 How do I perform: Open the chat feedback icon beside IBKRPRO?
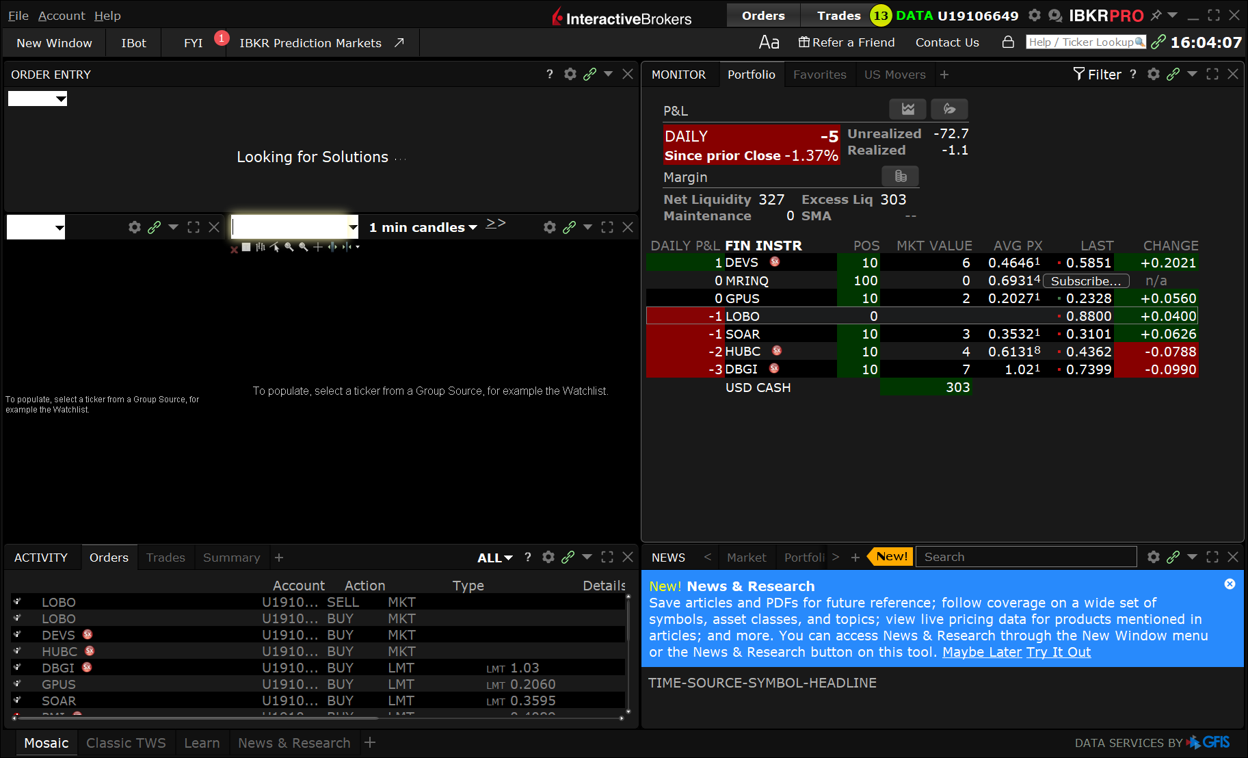(1055, 15)
